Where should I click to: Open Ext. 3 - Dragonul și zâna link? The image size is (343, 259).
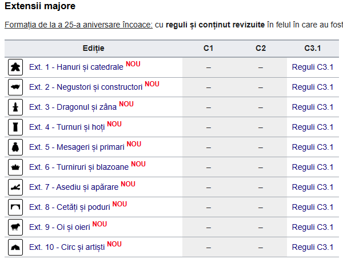(x=73, y=107)
